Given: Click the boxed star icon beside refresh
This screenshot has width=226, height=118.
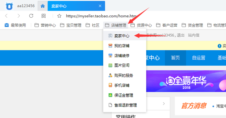Looking at the screenshot, I should [x=44, y=16].
